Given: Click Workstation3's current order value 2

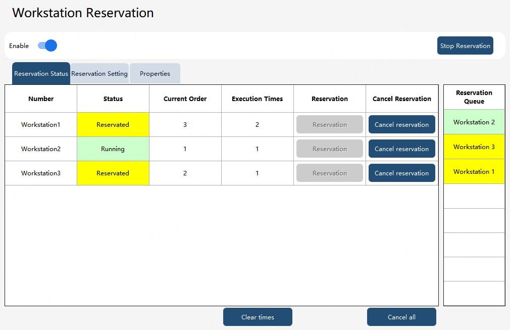Looking at the screenshot, I should (185, 173).
